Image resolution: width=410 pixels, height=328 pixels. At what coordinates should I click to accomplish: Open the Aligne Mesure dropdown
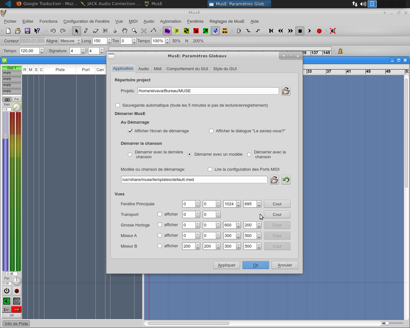pos(70,41)
